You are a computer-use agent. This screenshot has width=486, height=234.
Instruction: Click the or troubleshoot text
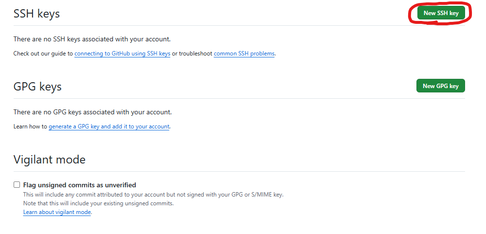192,54
